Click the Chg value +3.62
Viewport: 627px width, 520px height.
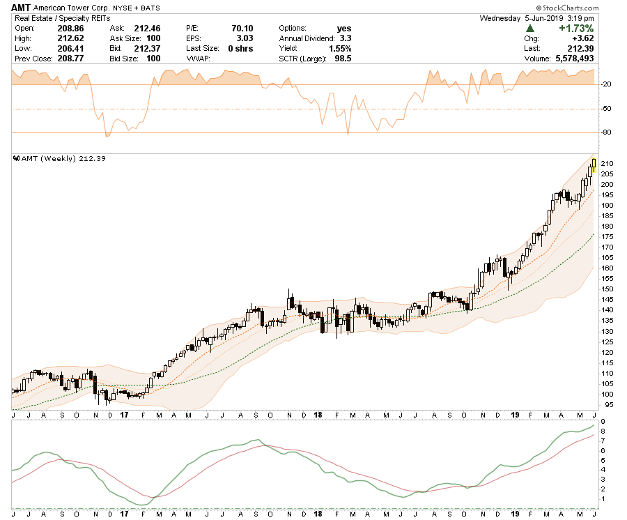582,38
